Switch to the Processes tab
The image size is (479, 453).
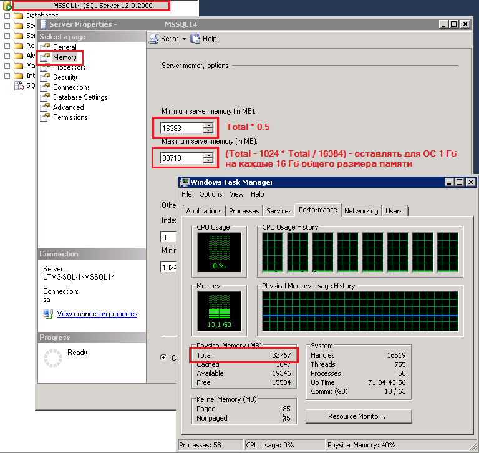click(x=244, y=211)
